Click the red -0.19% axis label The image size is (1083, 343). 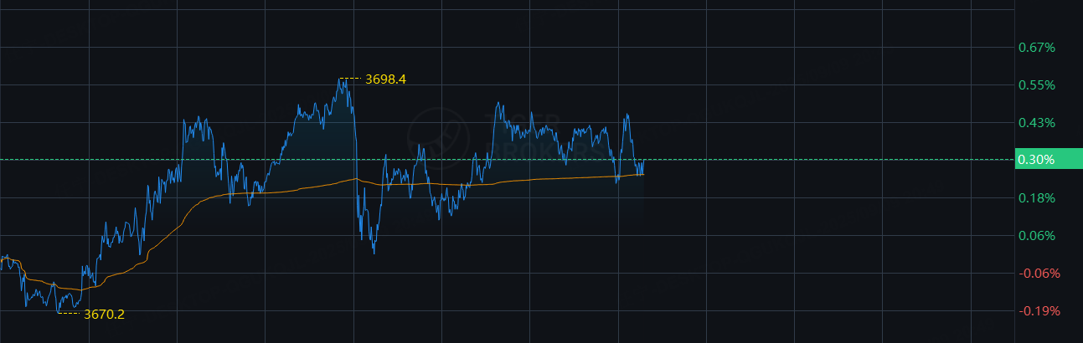[1039, 311]
